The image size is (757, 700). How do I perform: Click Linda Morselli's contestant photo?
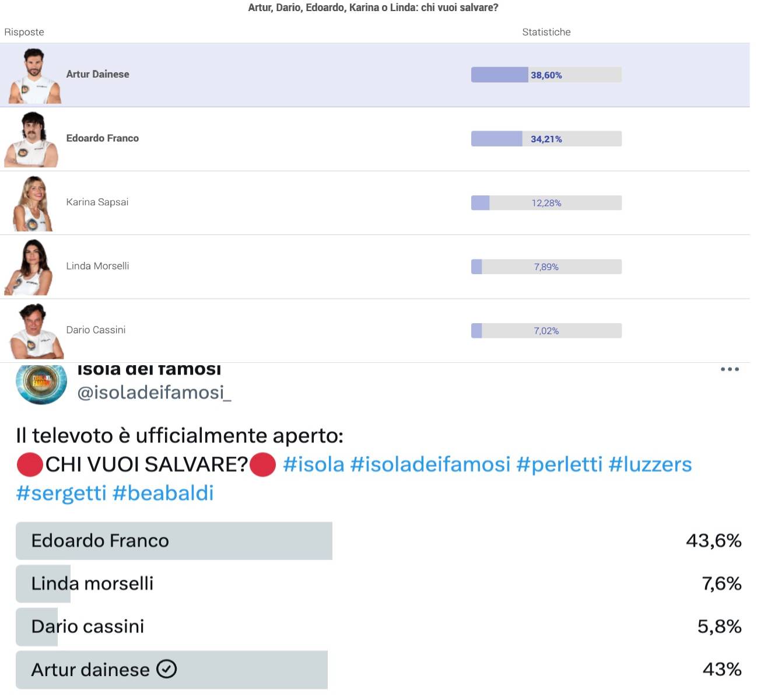coord(30,268)
